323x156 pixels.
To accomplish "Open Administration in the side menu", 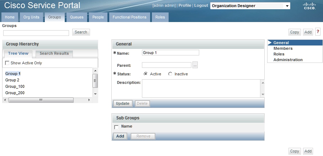I will pos(288,60).
